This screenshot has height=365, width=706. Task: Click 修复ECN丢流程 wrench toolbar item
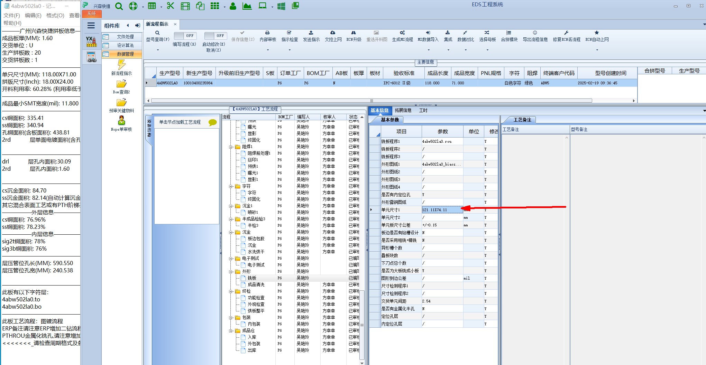(x=567, y=36)
